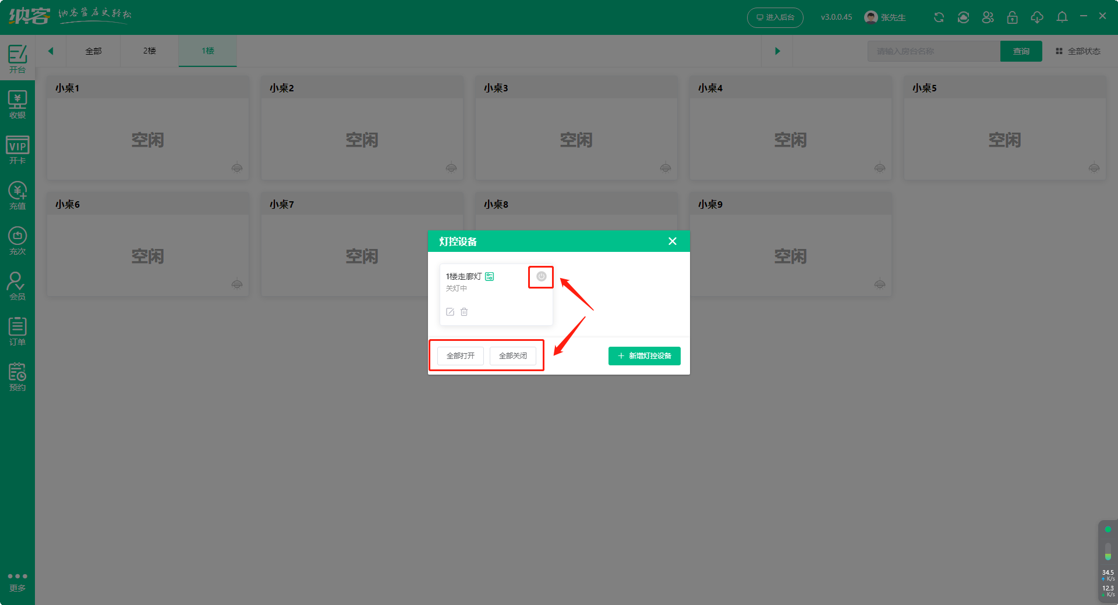This screenshot has height=605, width=1118.
Task: Select the 充值 recharge sidebar icon
Action: click(x=17, y=195)
